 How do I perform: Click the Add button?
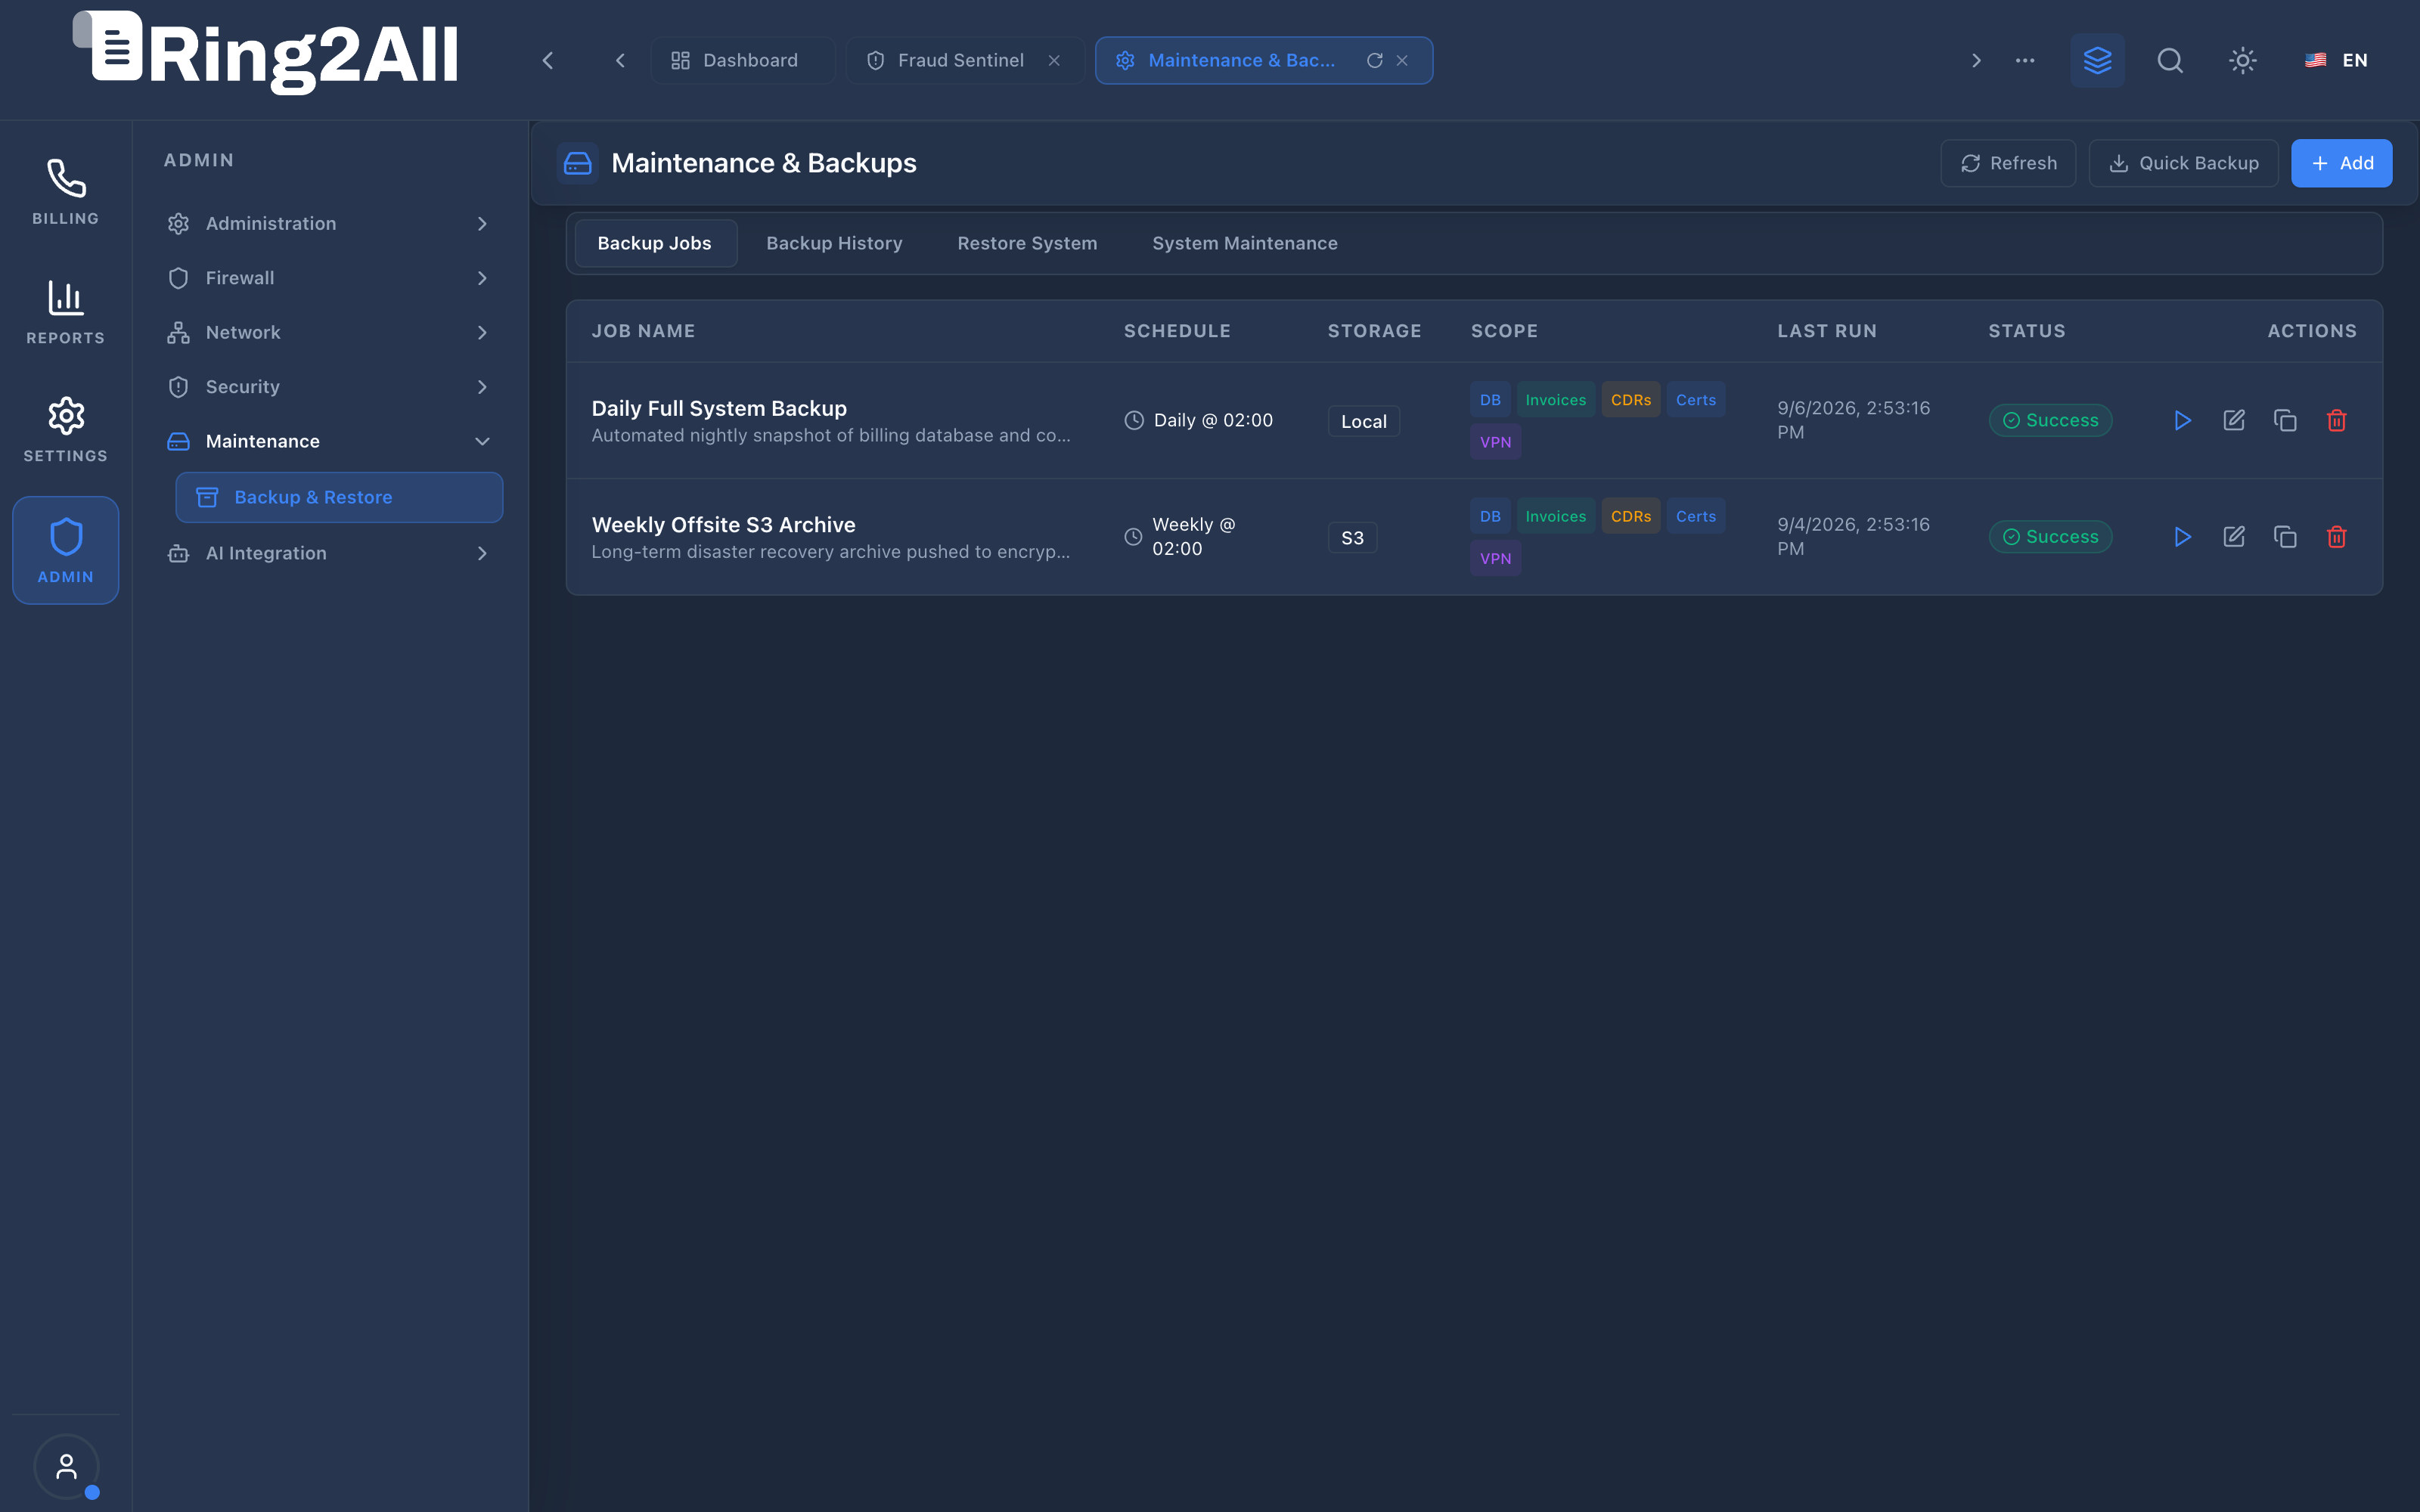click(x=2341, y=163)
